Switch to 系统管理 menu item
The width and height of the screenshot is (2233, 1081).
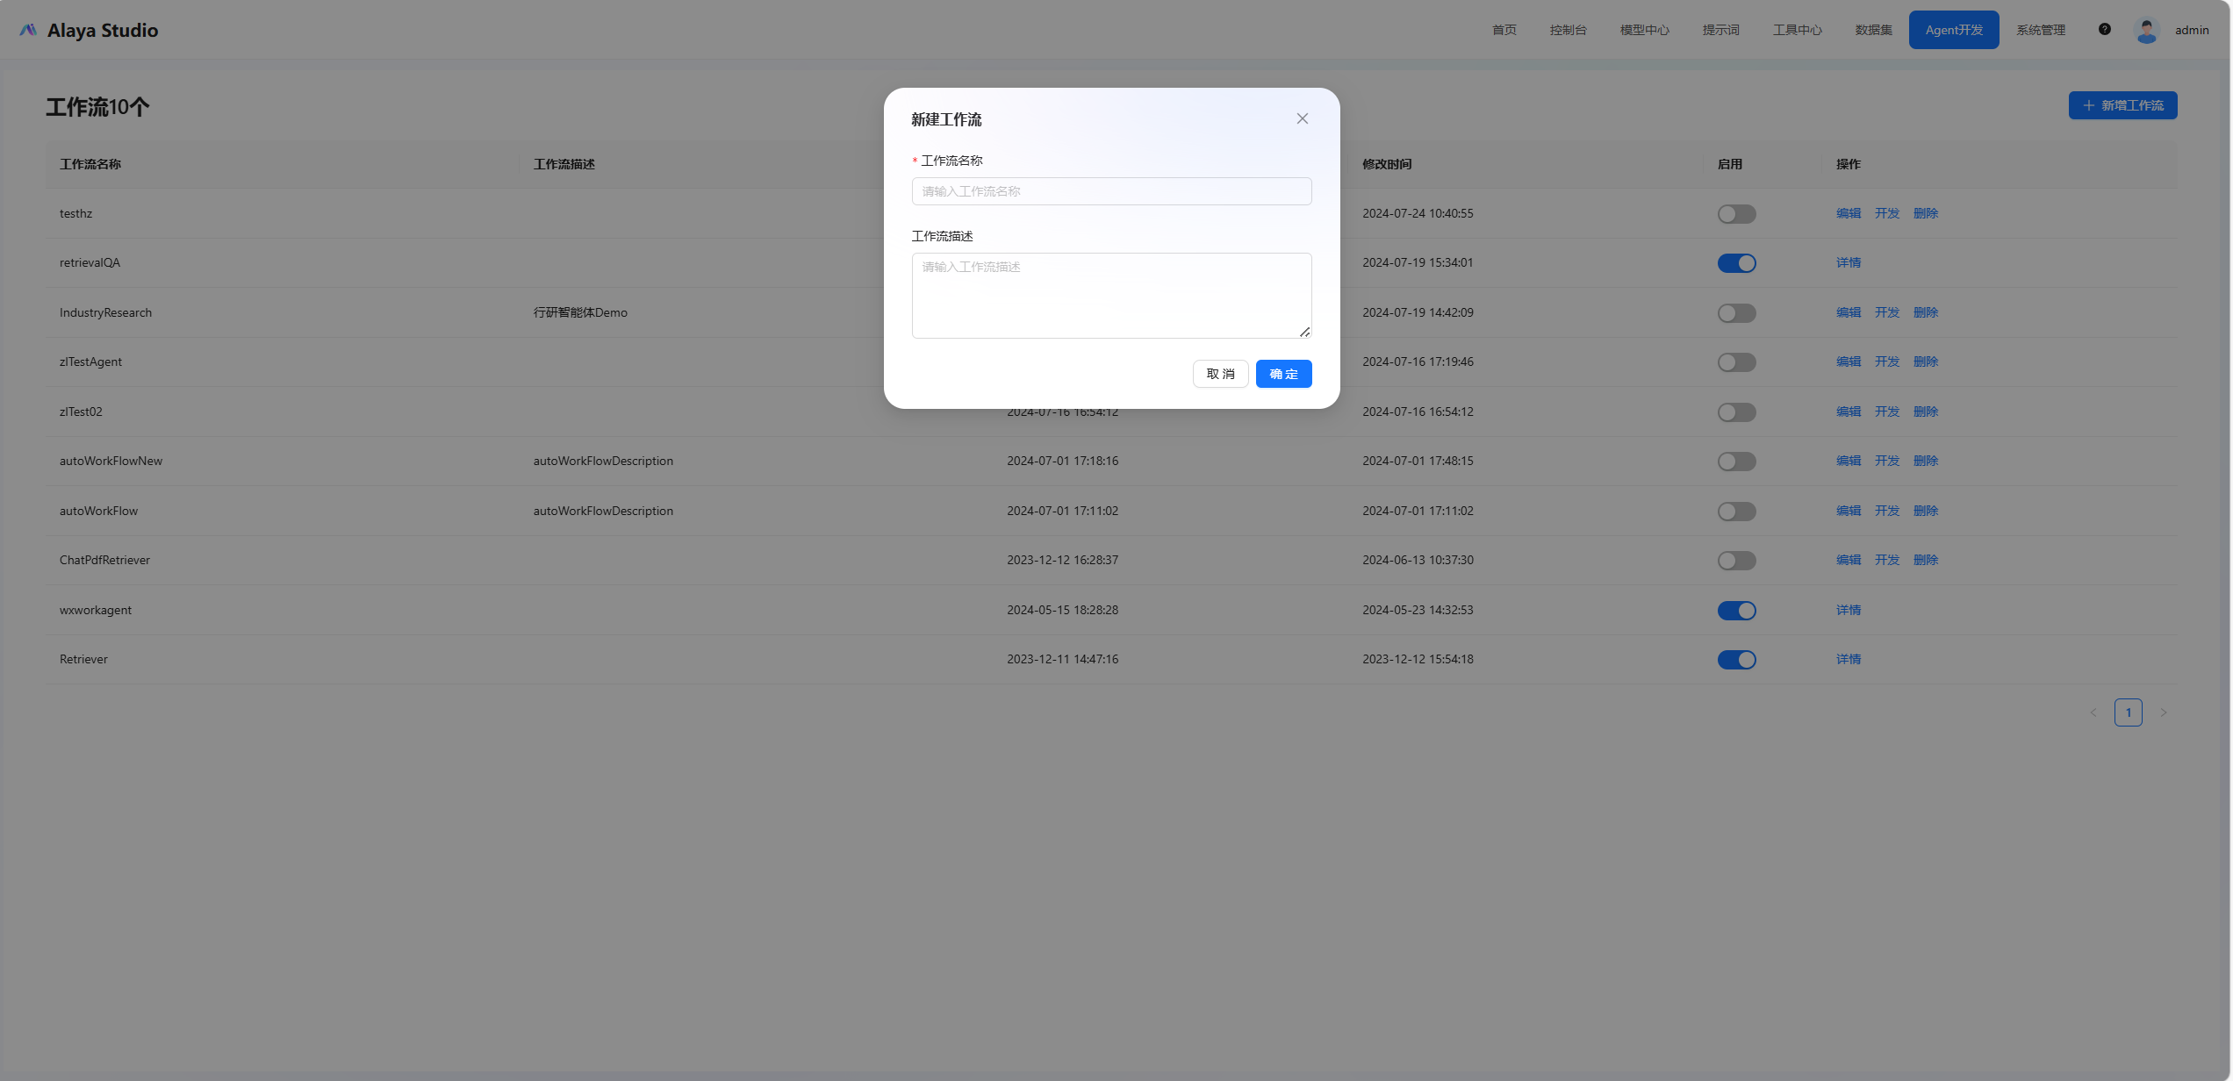click(x=2040, y=30)
